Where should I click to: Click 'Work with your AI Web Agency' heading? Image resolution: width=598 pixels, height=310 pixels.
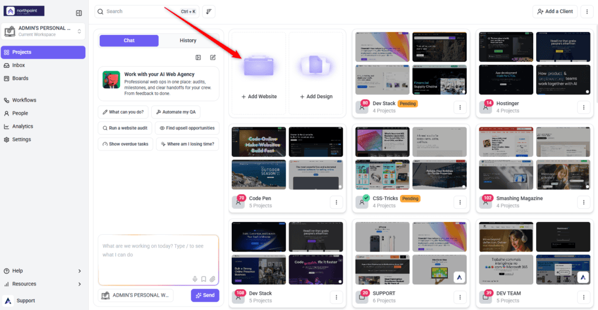tap(159, 74)
